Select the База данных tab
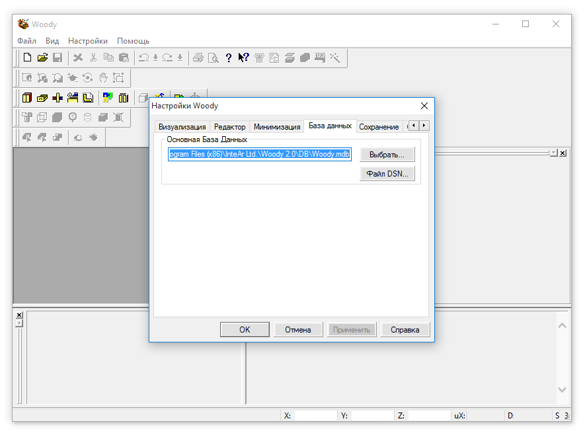 tap(331, 126)
